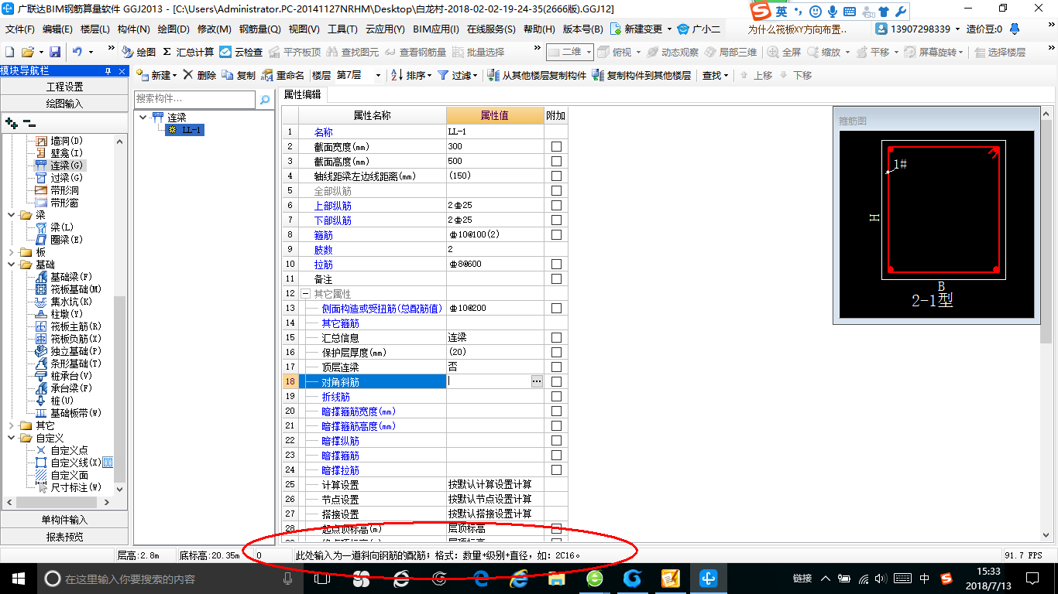
Task: Collapse the 连梁 root node
Action: (143, 118)
